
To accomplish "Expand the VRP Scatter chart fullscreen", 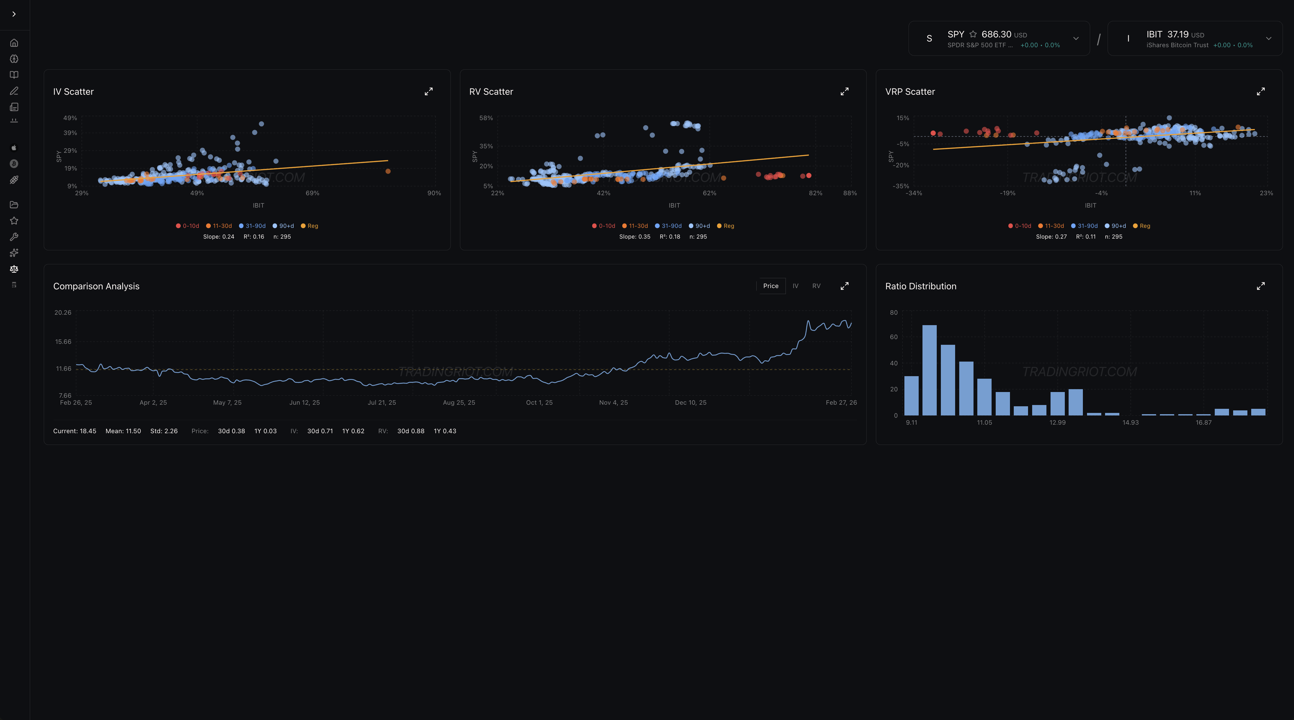I will 1260,91.
